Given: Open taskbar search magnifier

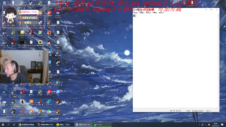Looking at the screenshot, I should [x=8, y=124].
